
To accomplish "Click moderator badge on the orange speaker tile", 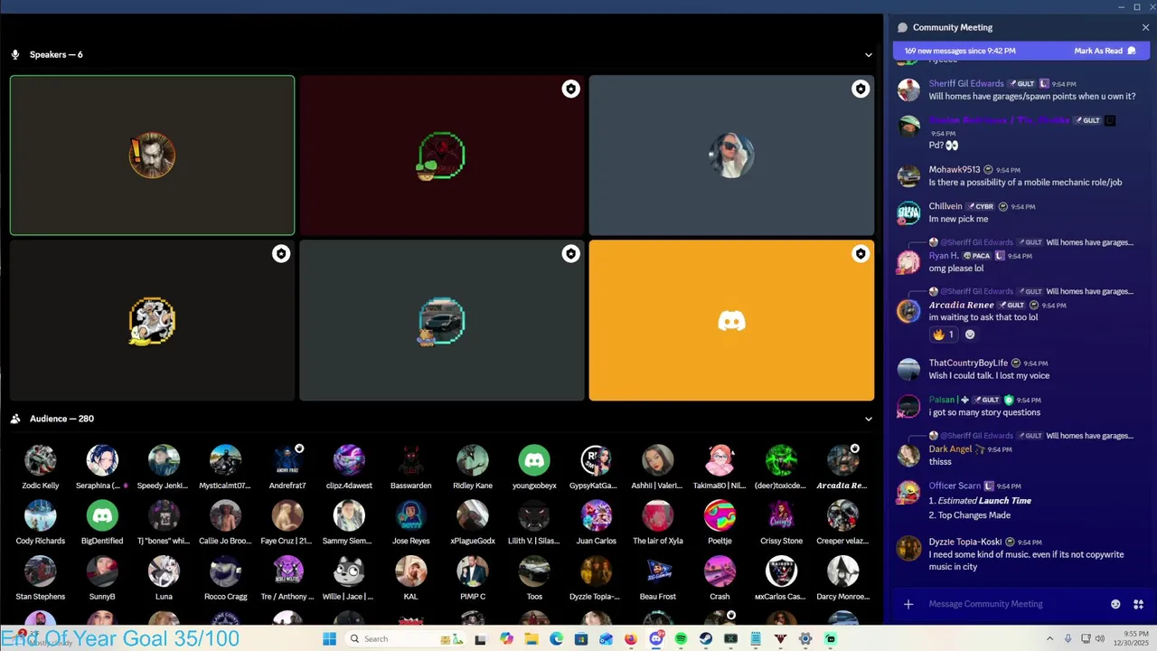I will pos(861,254).
